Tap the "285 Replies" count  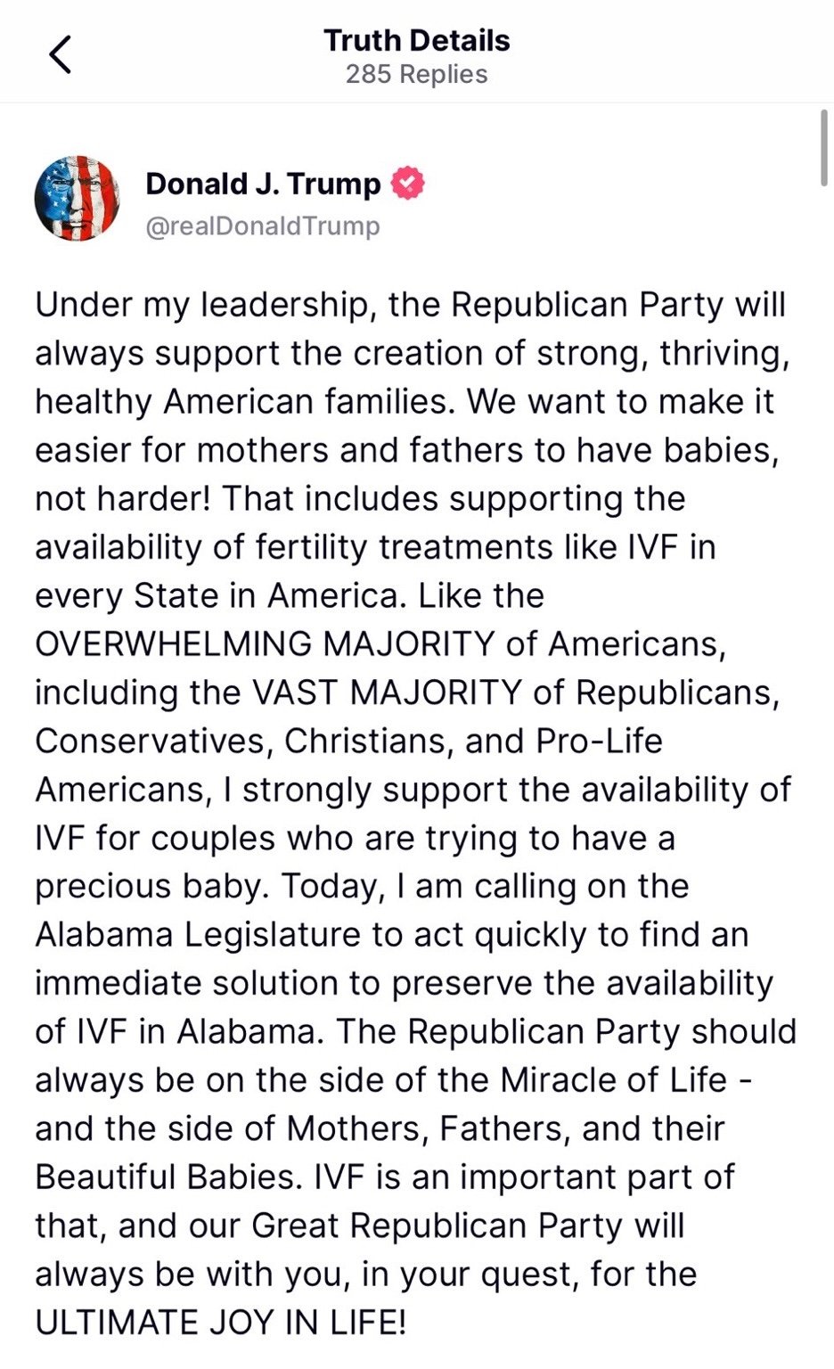tap(416, 74)
